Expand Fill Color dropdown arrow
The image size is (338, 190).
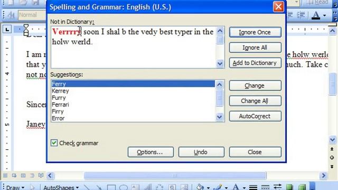(208, 187)
